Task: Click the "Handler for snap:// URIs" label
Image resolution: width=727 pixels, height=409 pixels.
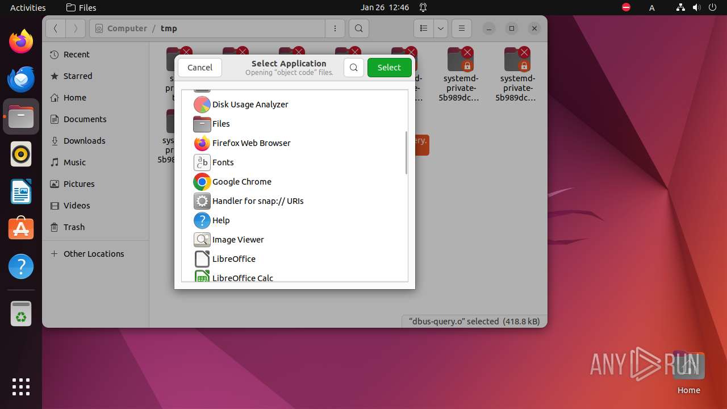Action: tap(258, 201)
